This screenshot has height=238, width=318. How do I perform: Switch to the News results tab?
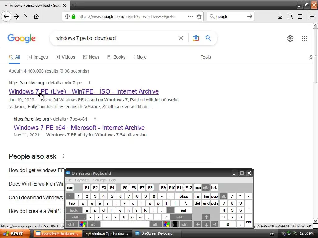91,57
